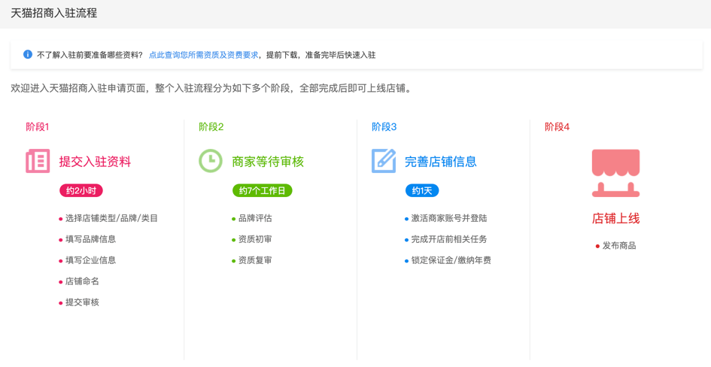711x367 pixels.
Task: Click the 提交入驻资料 heading
Action: point(95,162)
